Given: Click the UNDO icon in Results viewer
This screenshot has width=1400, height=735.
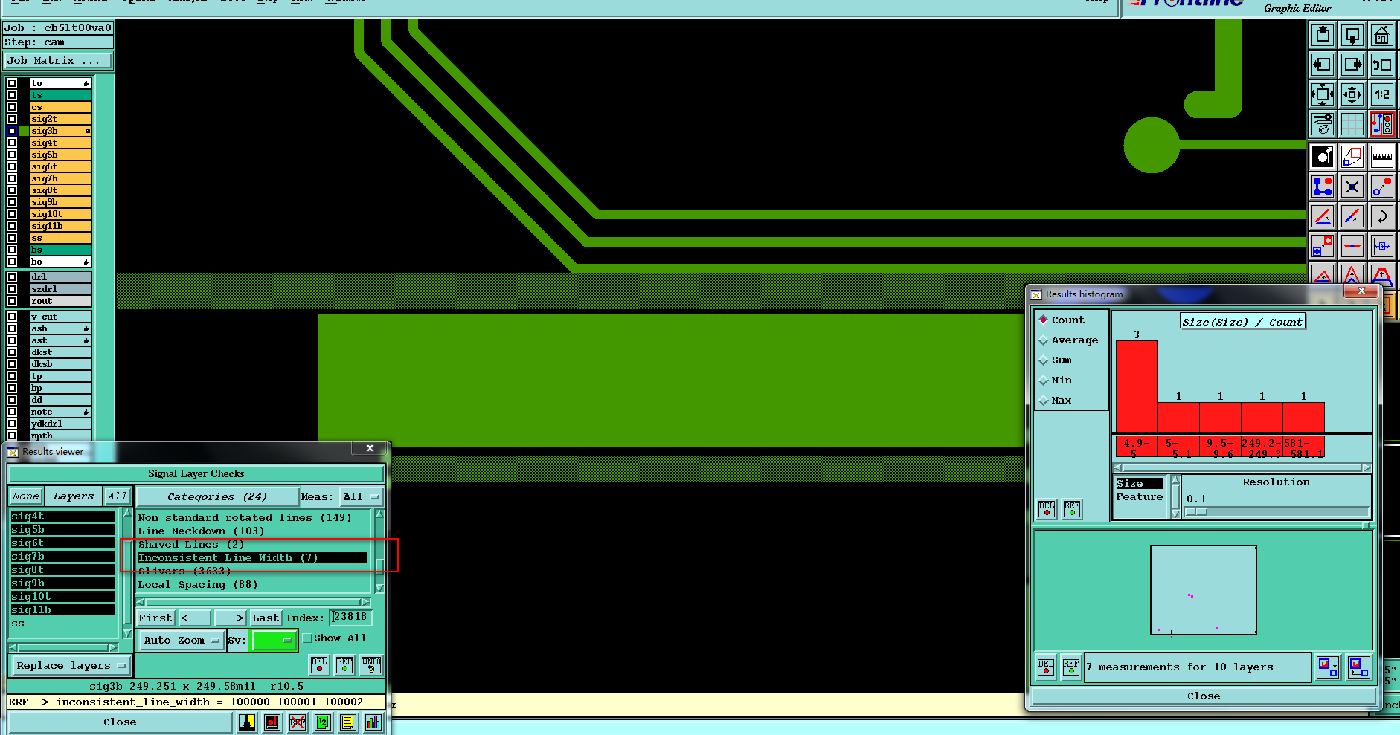Looking at the screenshot, I should (x=371, y=664).
